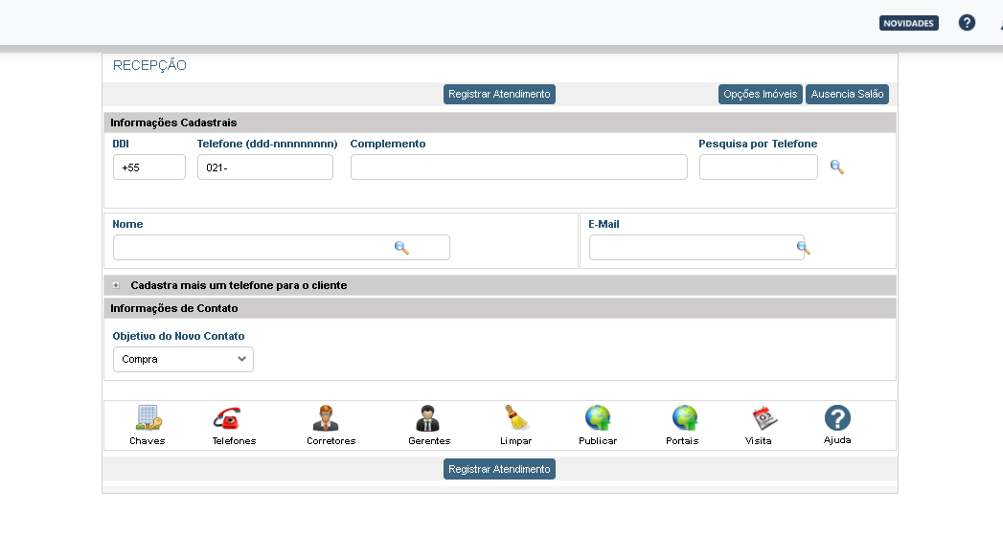The width and height of the screenshot is (1003, 535).
Task: Expand Cadastra mais um telefone section
Action: click(116, 285)
